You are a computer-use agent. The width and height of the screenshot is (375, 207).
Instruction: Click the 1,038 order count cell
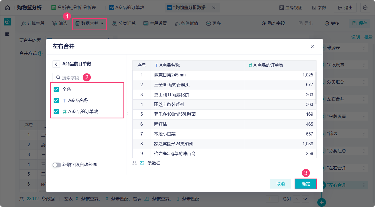pos(281,144)
